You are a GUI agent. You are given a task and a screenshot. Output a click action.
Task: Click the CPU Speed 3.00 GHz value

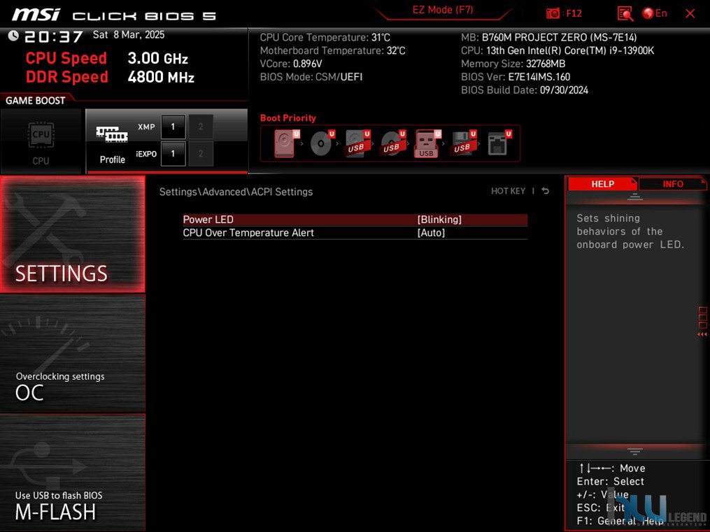[157, 58]
